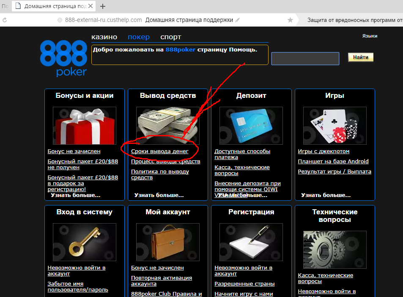The image size is (403, 297).
Task: Click the cards and chips image
Action: click(334, 126)
